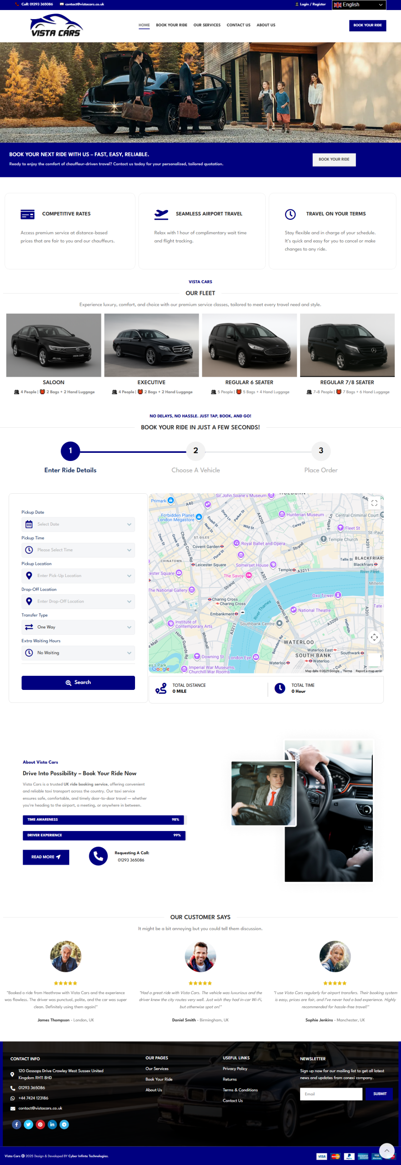401x1165 pixels.
Task: Open Our Services in the top menu
Action: 207,25
